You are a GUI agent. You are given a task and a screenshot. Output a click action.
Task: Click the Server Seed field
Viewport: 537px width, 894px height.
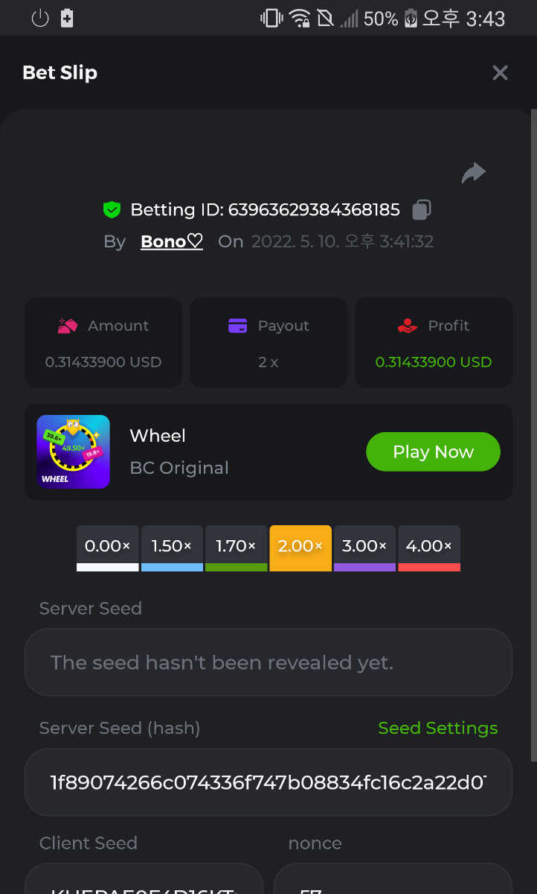click(268, 662)
